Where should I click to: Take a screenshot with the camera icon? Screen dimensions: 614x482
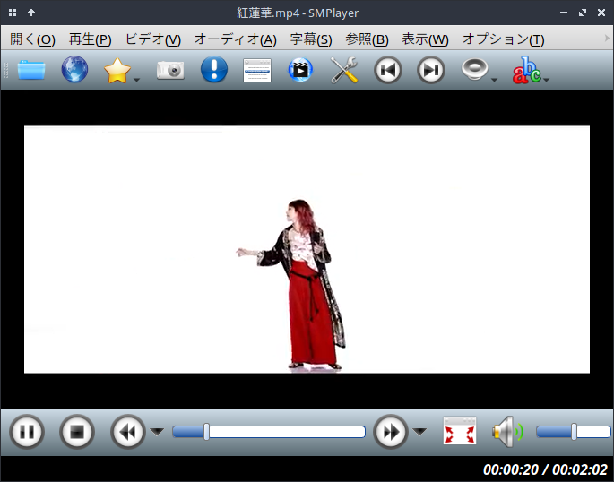click(170, 71)
